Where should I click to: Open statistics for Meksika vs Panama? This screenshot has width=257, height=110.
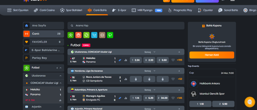(126, 60)
